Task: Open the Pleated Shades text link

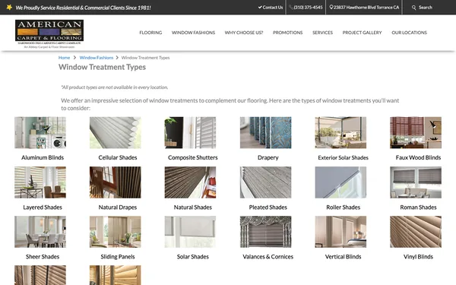Action: pyautogui.click(x=268, y=207)
